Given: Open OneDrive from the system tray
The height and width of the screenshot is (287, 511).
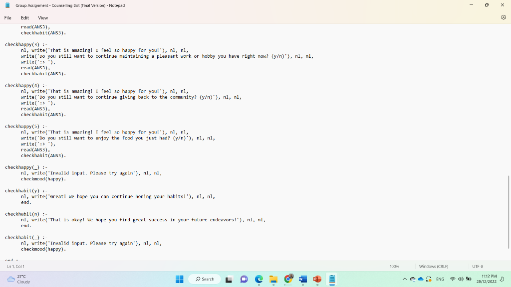Looking at the screenshot, I should point(422,280).
